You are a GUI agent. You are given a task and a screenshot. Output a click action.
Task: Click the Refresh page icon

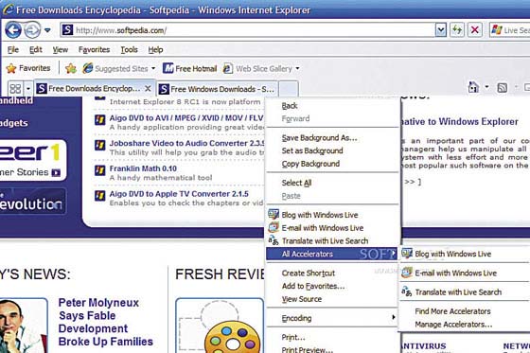[457, 30]
